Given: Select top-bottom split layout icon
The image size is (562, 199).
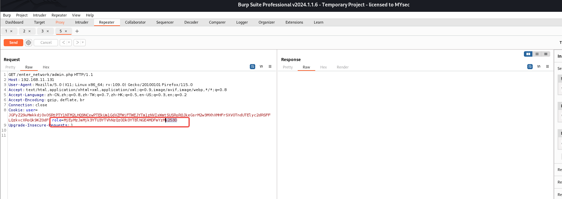Looking at the screenshot, I should coord(537,54).
